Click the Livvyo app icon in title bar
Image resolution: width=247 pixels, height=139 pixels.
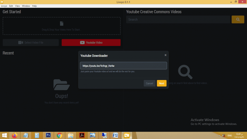[2, 2]
